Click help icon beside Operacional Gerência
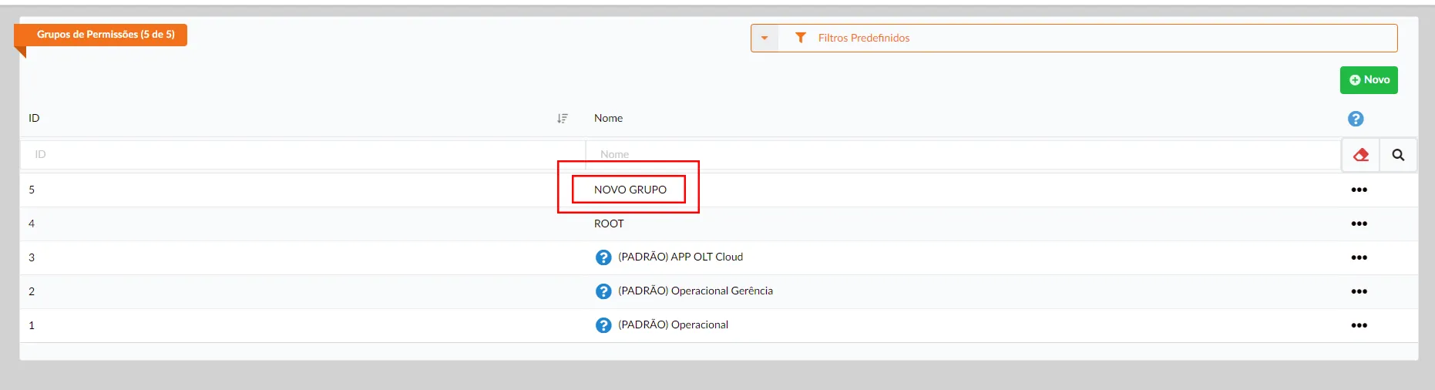This screenshot has width=1435, height=390. click(x=603, y=291)
